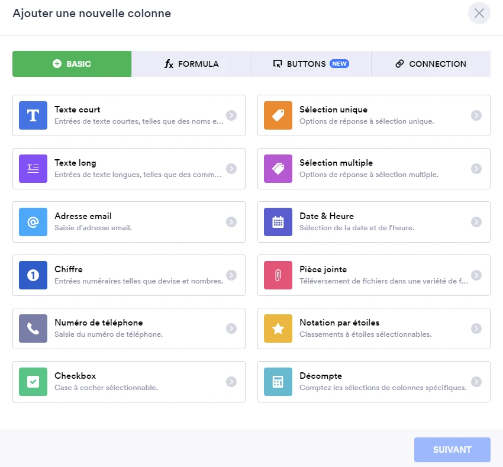Select the green Checkbox column icon
Screen dimensions: 503x467
click(x=33, y=382)
